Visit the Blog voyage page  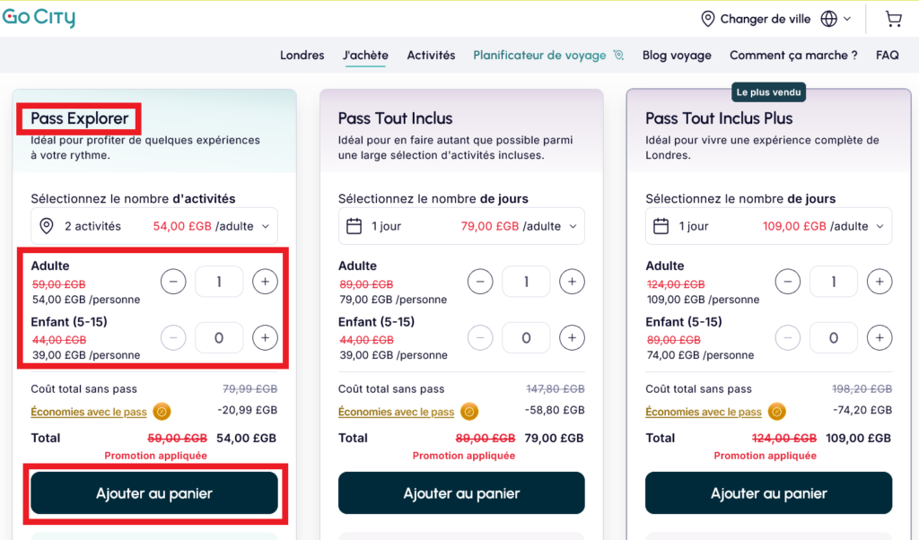[x=676, y=55]
